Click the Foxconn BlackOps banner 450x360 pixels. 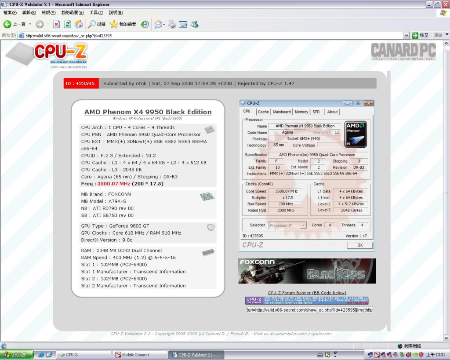click(307, 271)
